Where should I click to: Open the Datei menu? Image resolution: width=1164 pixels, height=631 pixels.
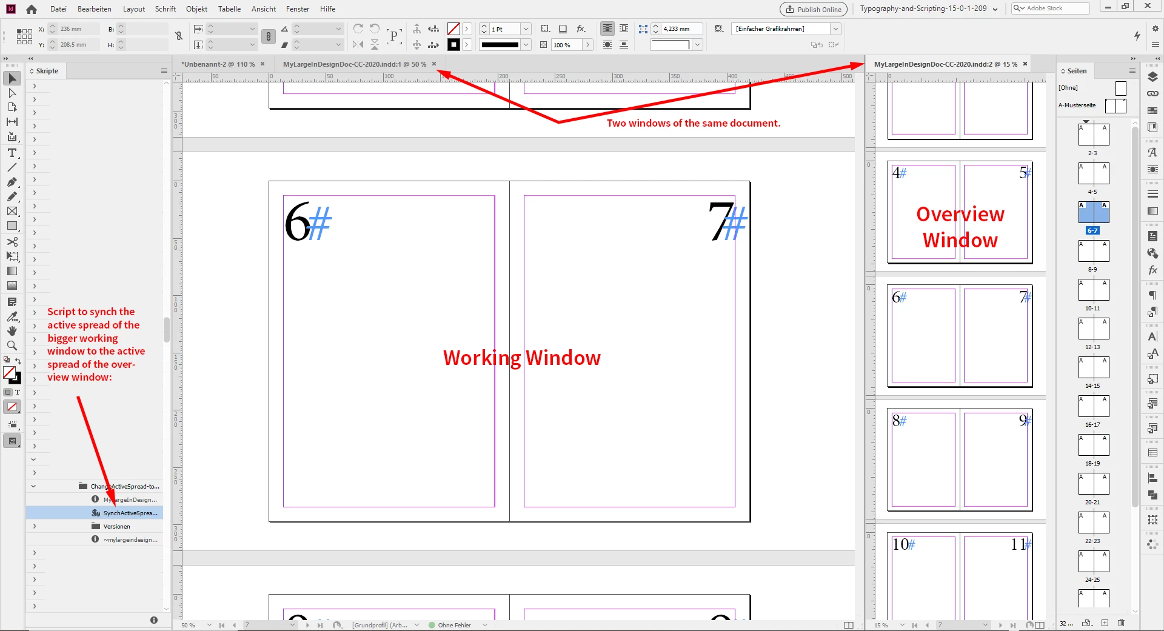click(58, 9)
